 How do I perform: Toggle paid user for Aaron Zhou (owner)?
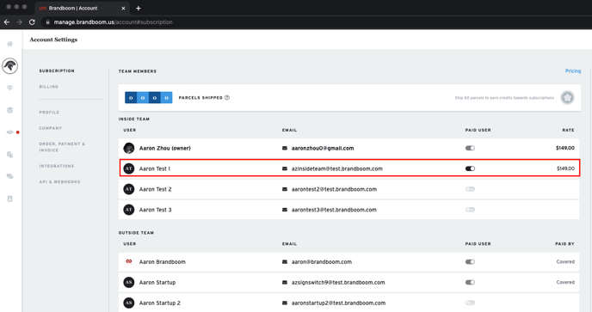tap(470, 149)
